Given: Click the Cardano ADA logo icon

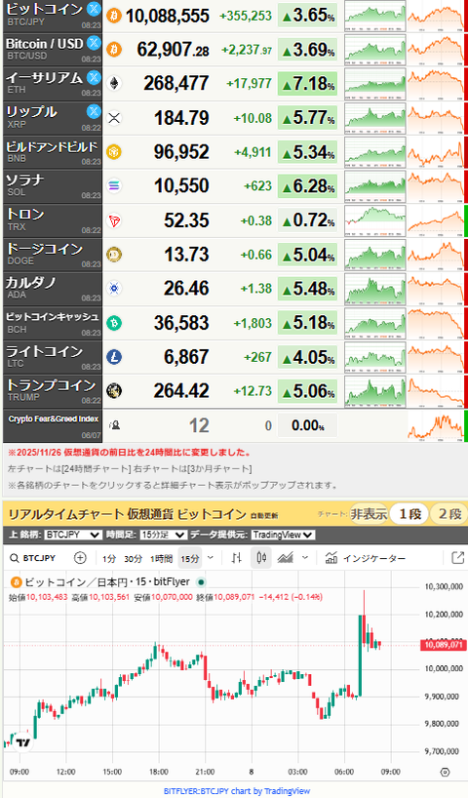Looking at the screenshot, I should click(x=114, y=289).
